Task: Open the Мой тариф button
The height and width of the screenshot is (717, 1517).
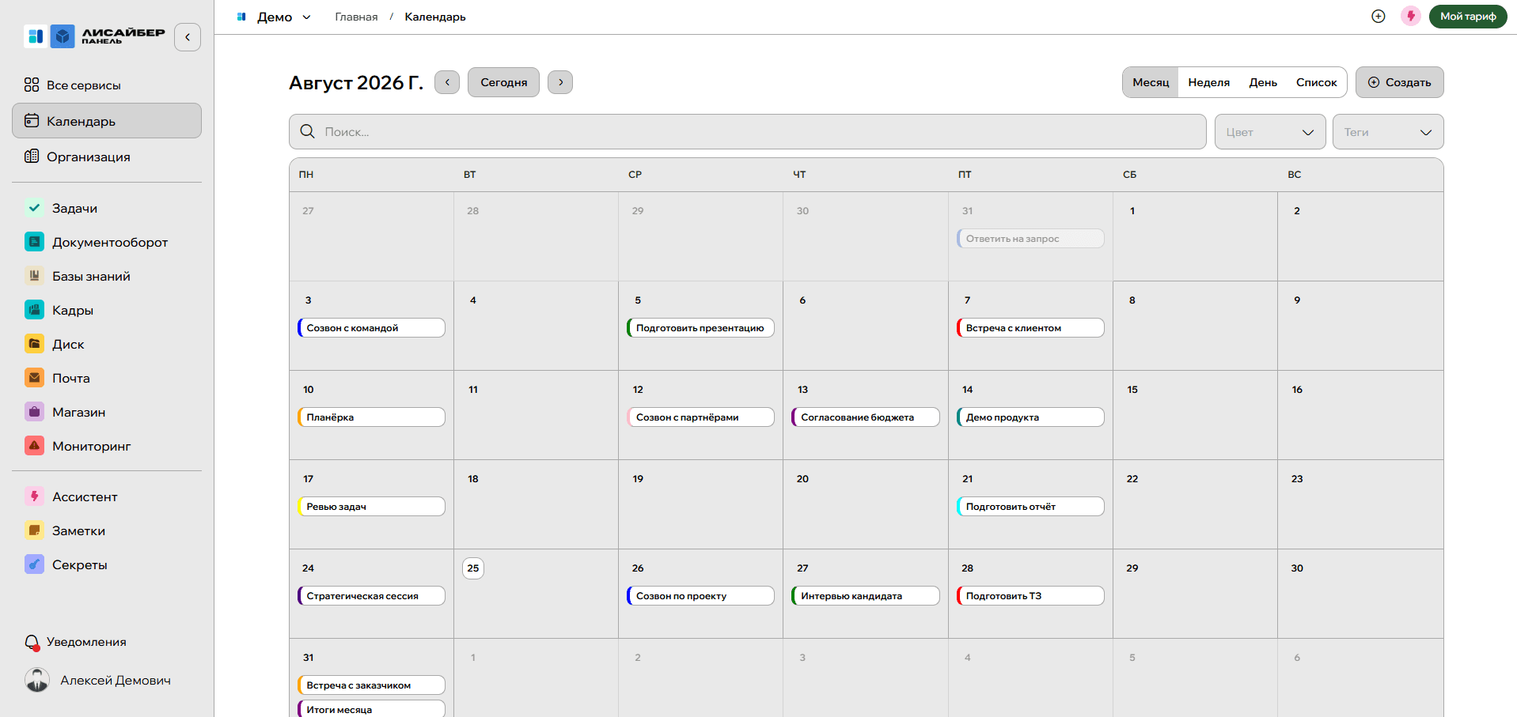Action: 1468,17
